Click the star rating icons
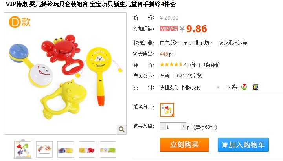Image resolution: width=283 pixels, height=161 pixels. (x=171, y=64)
